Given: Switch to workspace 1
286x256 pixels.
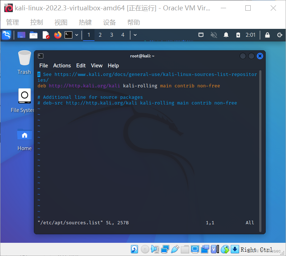Looking at the screenshot, I should 89,35.
